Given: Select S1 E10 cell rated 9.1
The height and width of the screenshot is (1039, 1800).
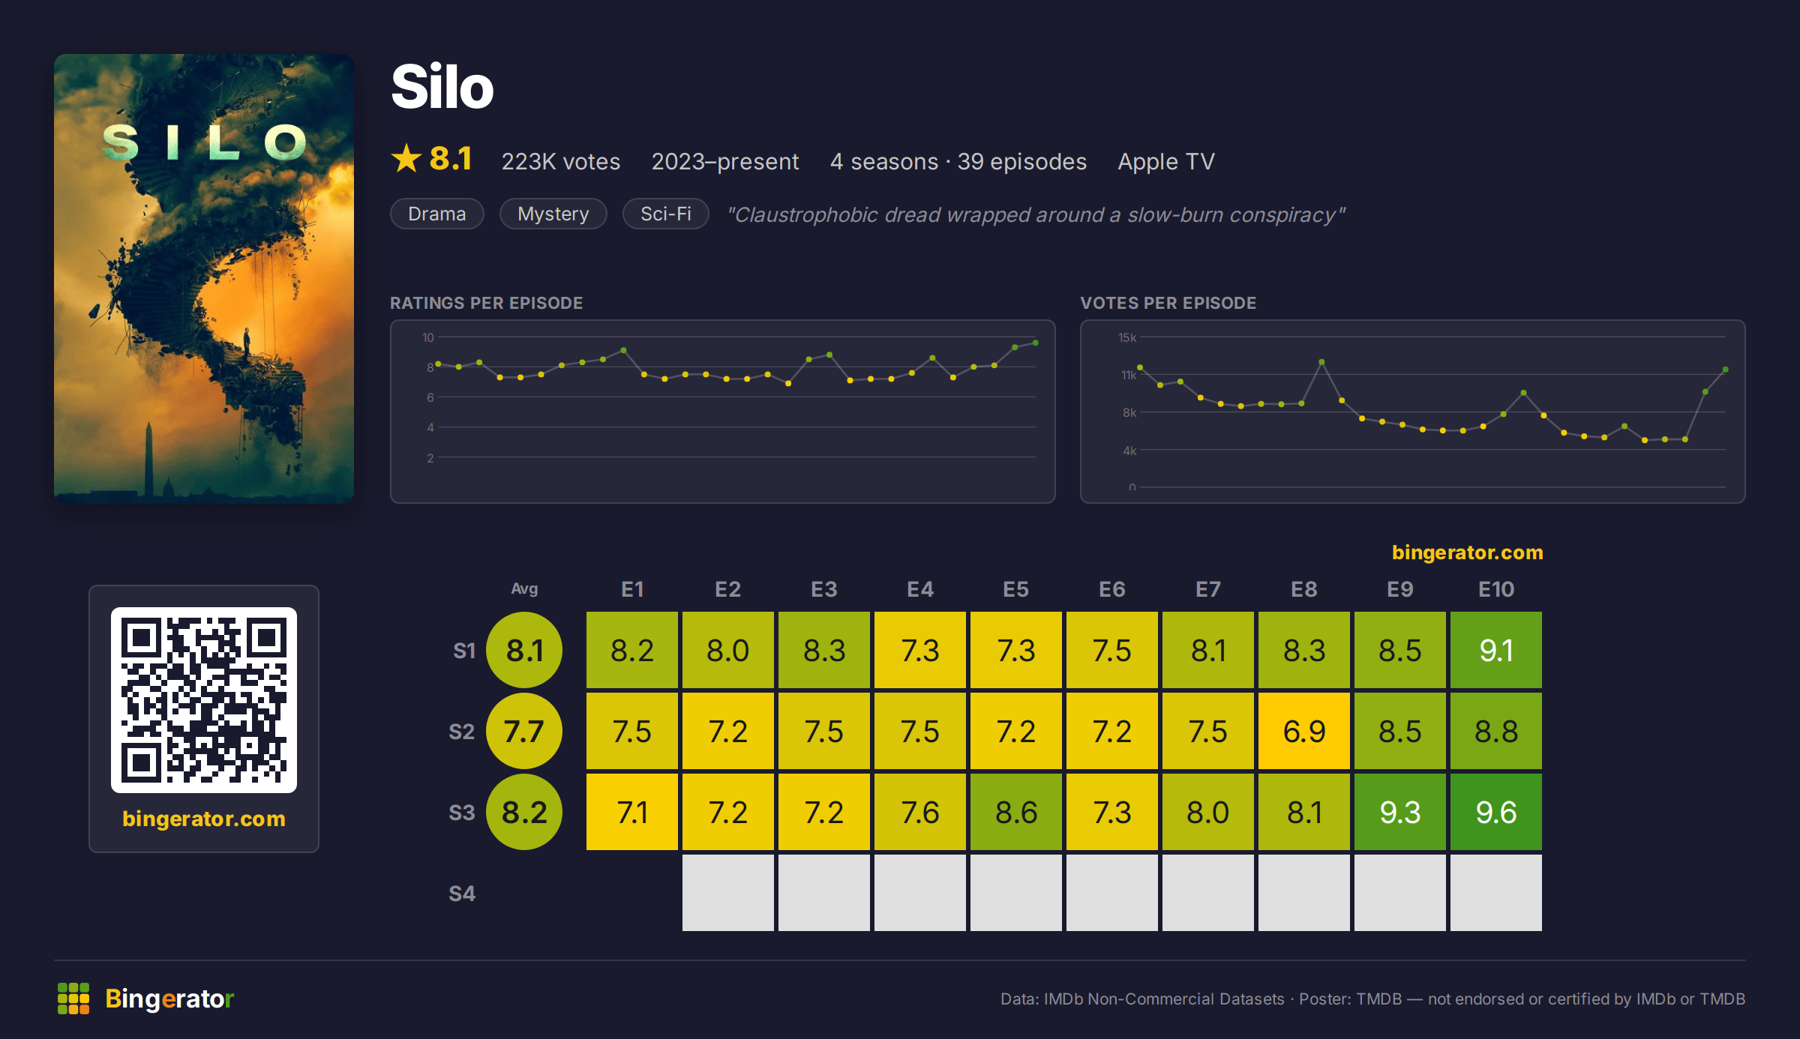Looking at the screenshot, I should pyautogui.click(x=1496, y=650).
